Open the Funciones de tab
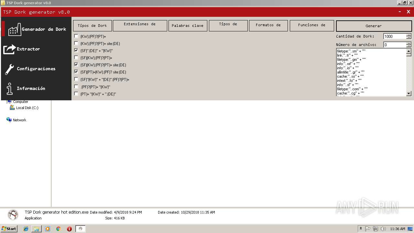The image size is (414, 233). [312, 26]
